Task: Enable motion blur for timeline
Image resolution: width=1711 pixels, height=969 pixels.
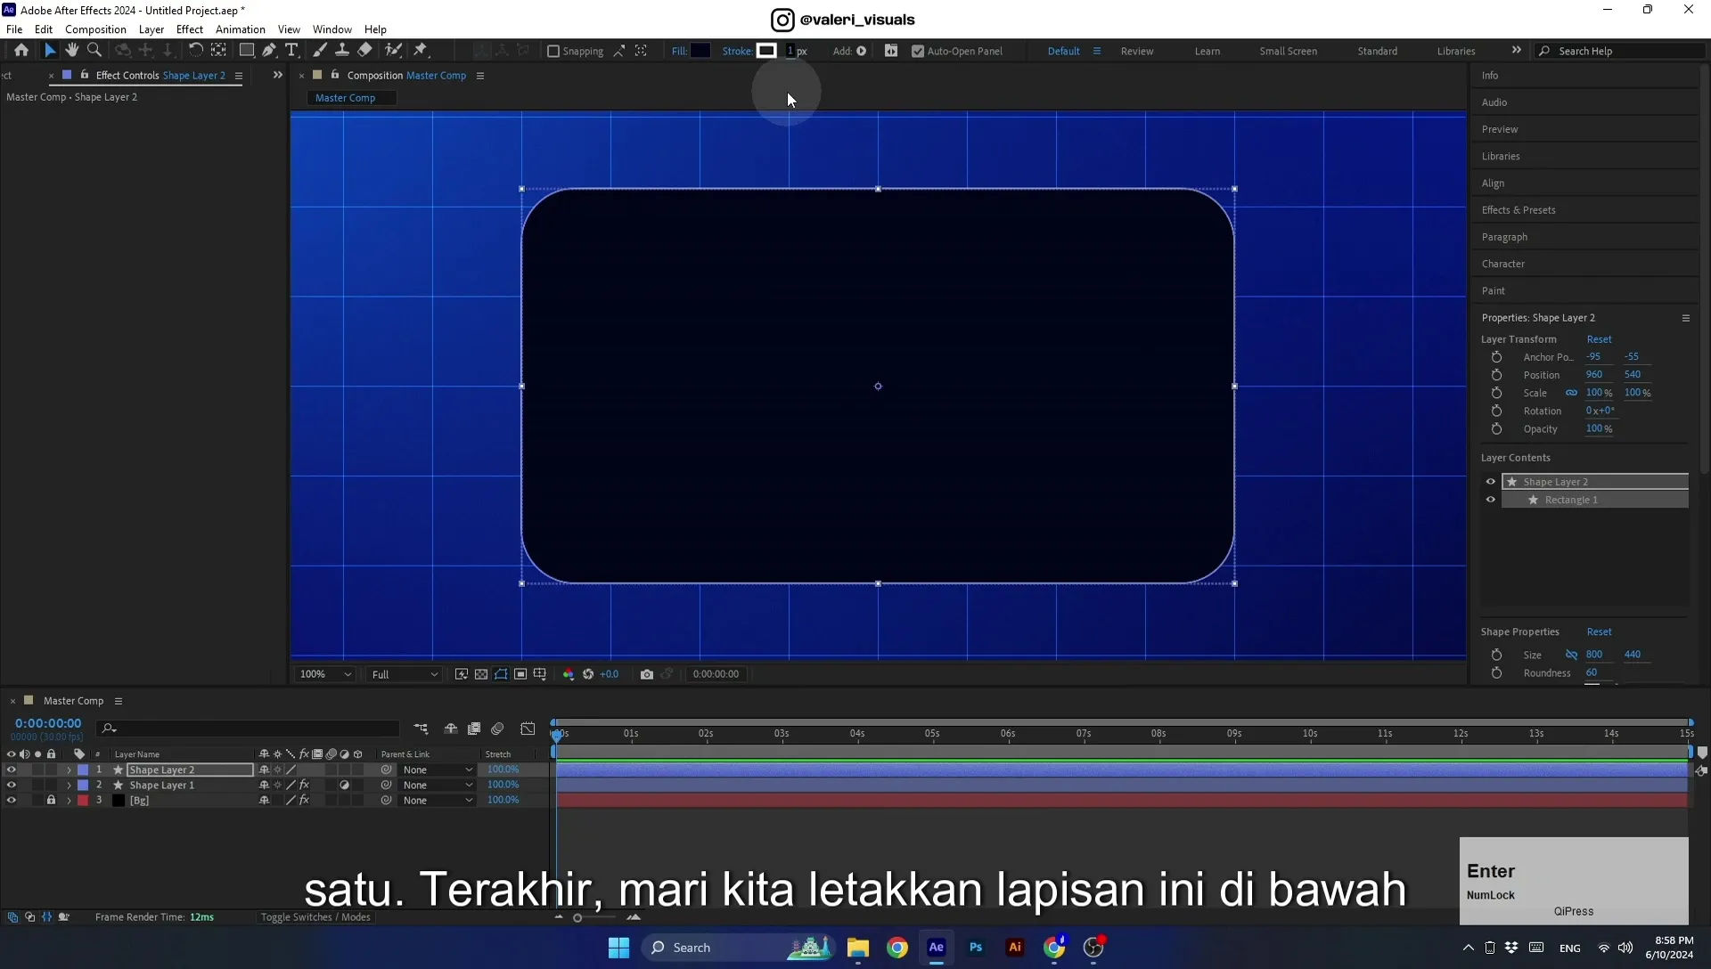Action: click(x=497, y=729)
